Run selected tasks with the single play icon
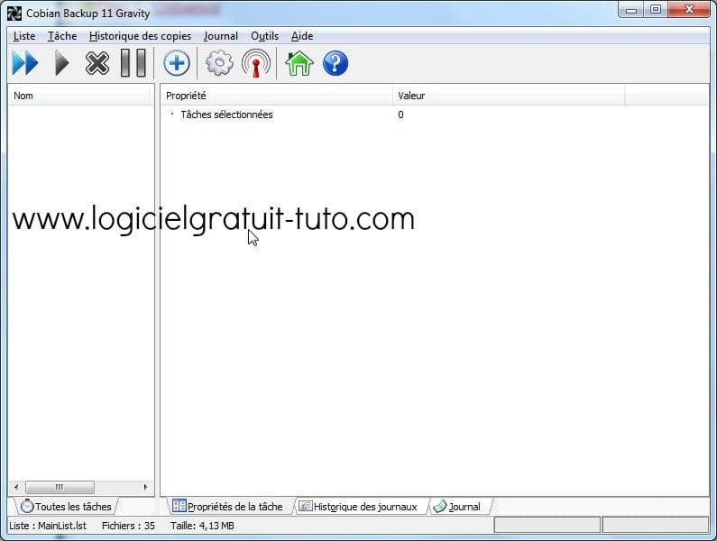The width and height of the screenshot is (717, 541). tap(61, 63)
